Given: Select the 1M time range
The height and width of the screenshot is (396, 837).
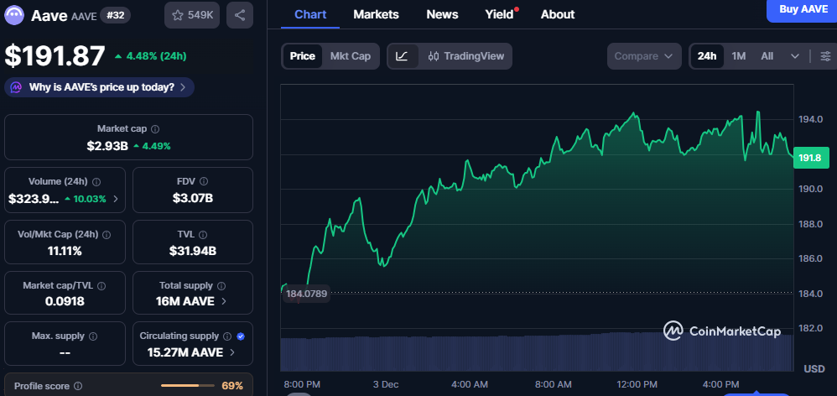Looking at the screenshot, I should [738, 56].
